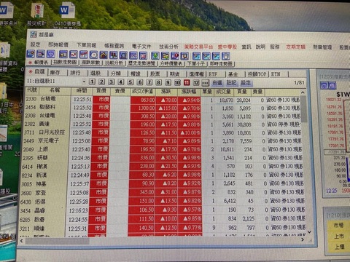Expand more watchlist pages with the ... button
Screen dimensions: 350x262
205,83
